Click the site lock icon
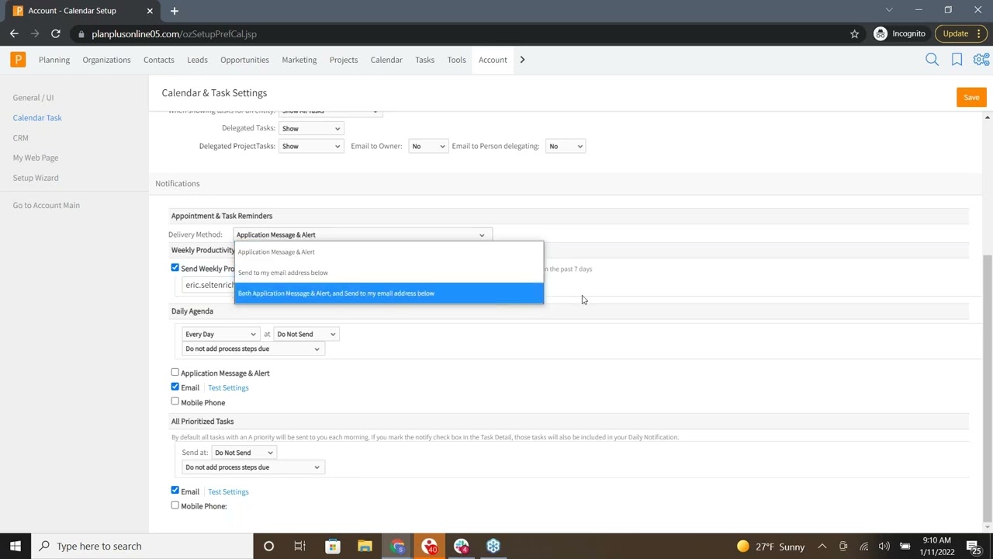Image resolution: width=993 pixels, height=559 pixels. click(81, 34)
